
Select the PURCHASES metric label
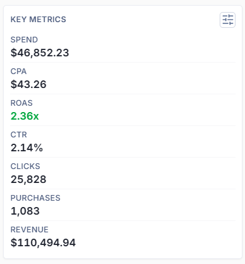pos(35,198)
